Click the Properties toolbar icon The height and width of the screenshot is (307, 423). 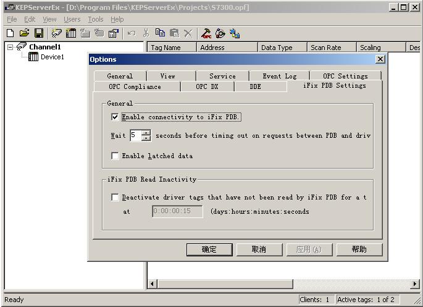point(113,33)
